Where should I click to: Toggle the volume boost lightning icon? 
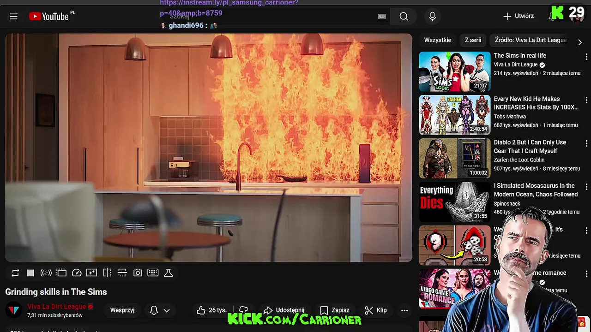tap(46, 273)
